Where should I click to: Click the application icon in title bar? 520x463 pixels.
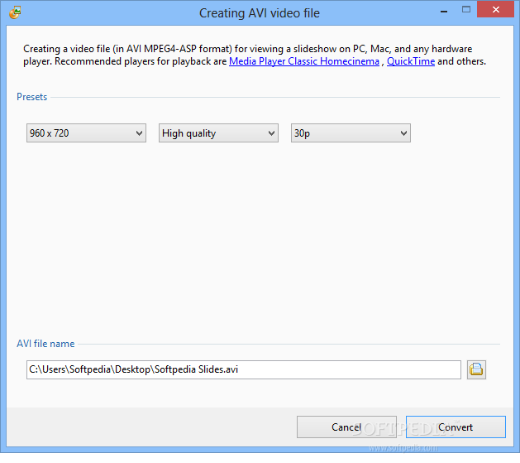[x=15, y=12]
